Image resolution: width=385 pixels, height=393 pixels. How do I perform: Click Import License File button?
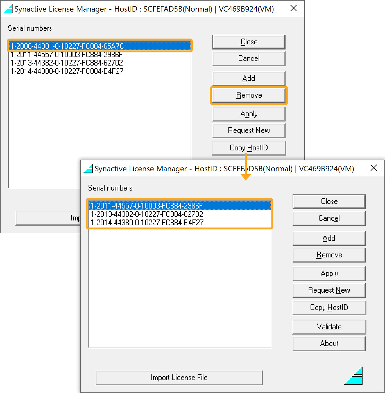tap(179, 378)
